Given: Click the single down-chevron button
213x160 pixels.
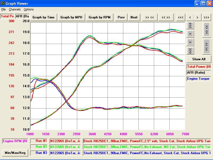Looking at the screenshot, I should (x=190, y=42).
